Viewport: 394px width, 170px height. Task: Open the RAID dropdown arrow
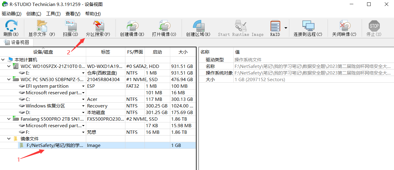pos(286,28)
